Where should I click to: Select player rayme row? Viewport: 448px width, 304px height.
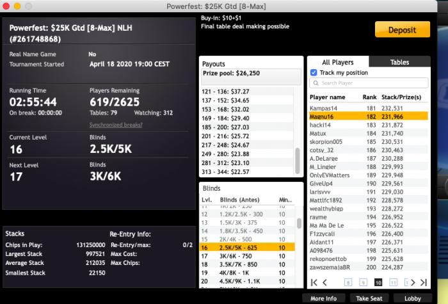click(x=369, y=217)
